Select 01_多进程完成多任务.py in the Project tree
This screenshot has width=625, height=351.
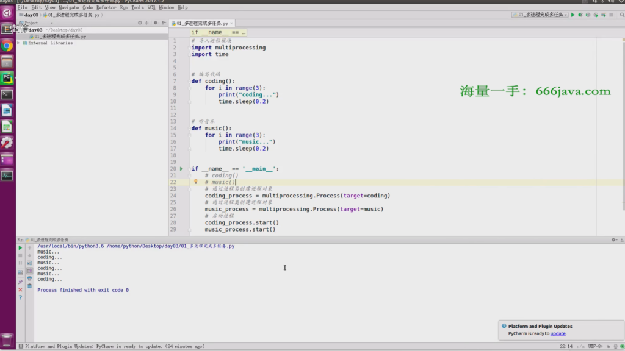click(60, 37)
